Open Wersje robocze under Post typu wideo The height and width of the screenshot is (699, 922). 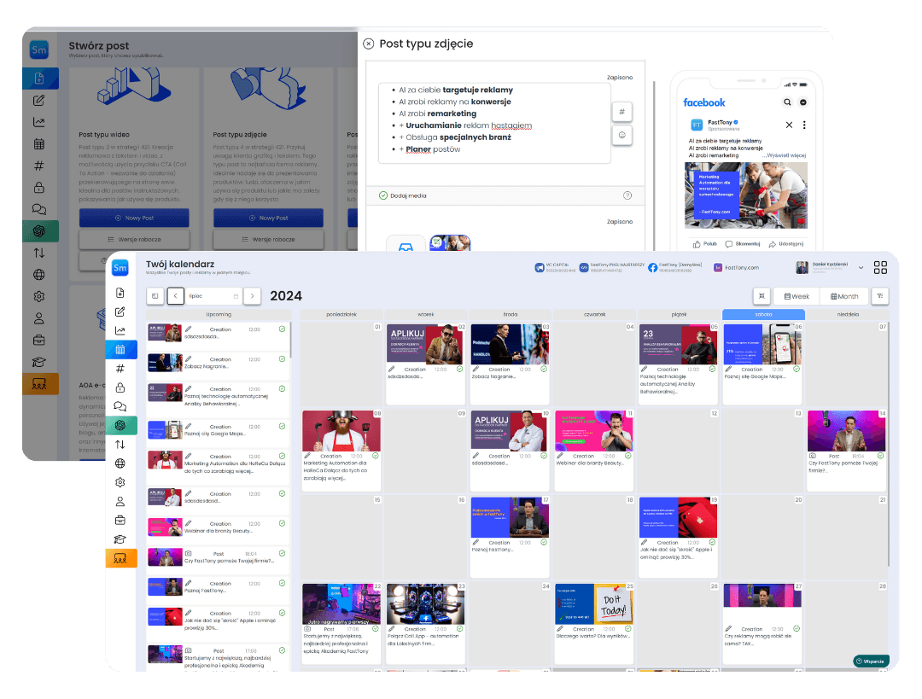click(134, 239)
